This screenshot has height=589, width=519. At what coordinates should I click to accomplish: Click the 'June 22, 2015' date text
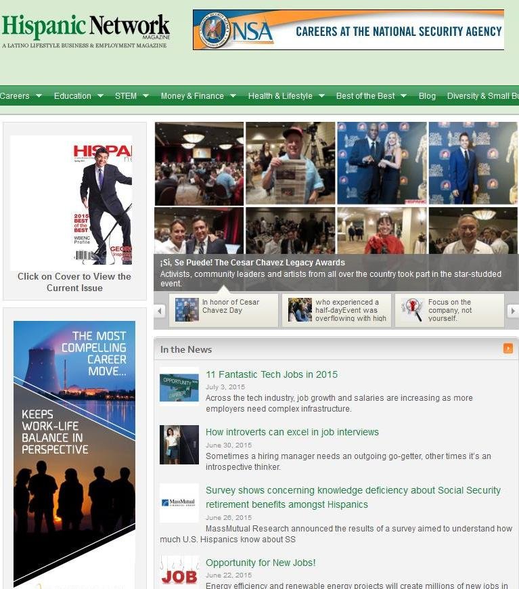click(x=228, y=575)
